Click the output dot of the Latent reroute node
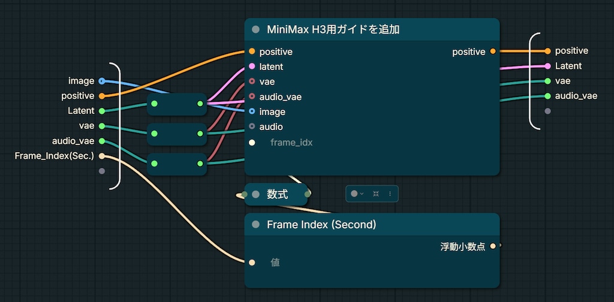 [200, 104]
